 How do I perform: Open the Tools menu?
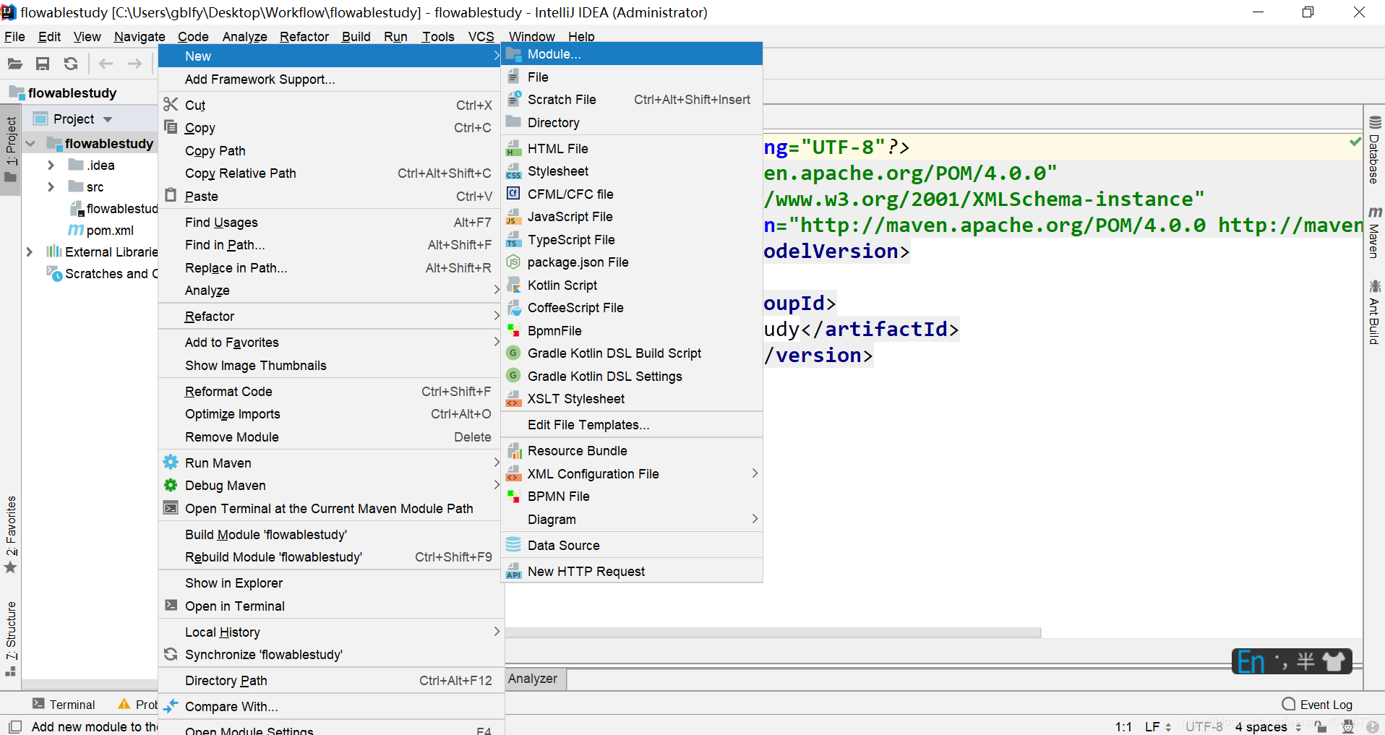pos(438,37)
